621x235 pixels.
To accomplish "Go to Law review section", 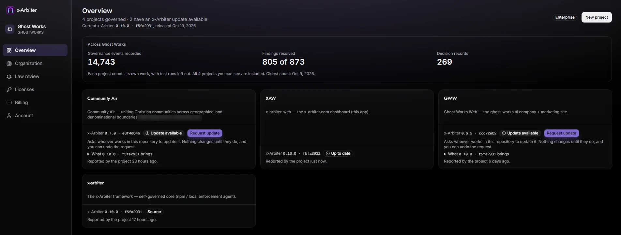I will click(x=35, y=76).
